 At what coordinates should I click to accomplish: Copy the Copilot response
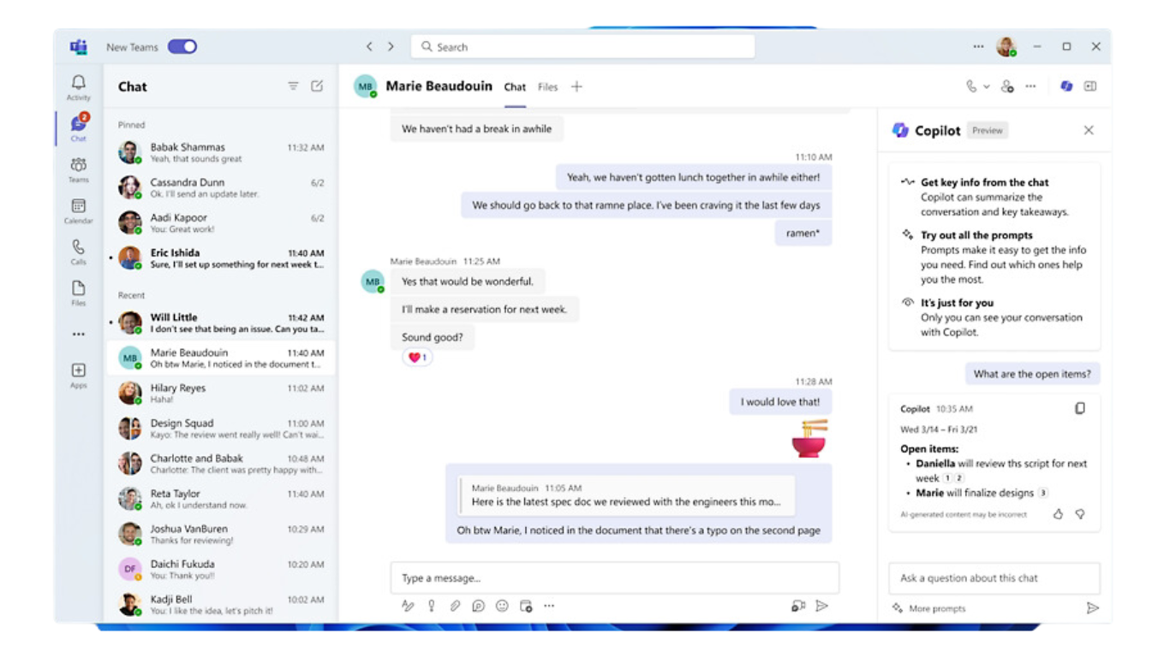(1080, 409)
